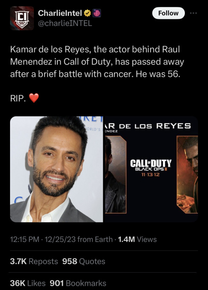The height and width of the screenshot is (290, 208).
Task: Open the 12:15 PM timestamp
Action: tap(25, 239)
